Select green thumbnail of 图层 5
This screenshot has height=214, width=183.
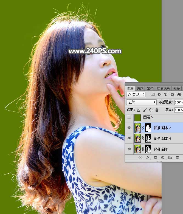pos(137,117)
